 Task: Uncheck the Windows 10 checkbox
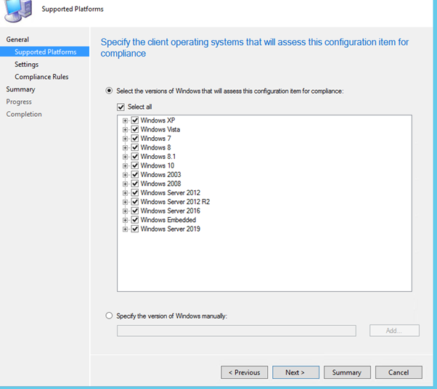tap(135, 165)
